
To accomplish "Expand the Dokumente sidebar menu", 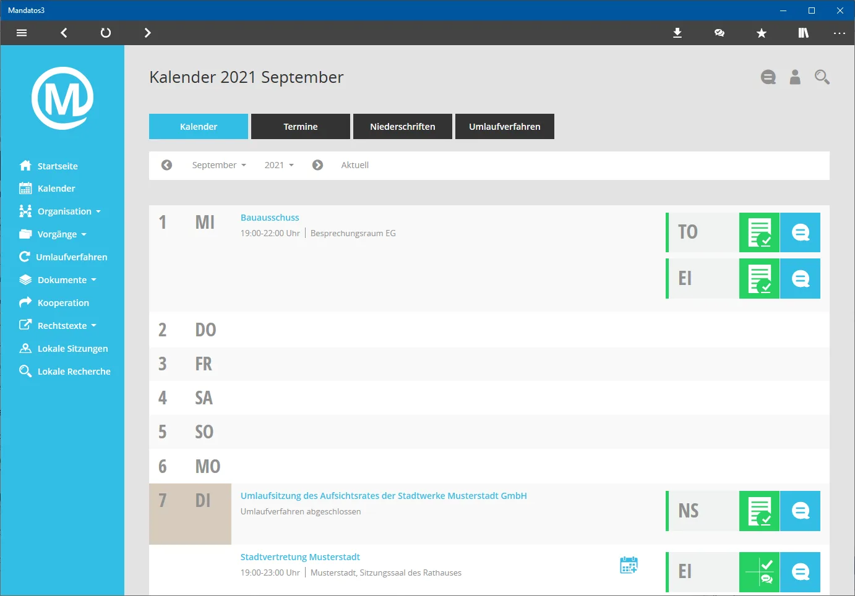I will coord(58,280).
